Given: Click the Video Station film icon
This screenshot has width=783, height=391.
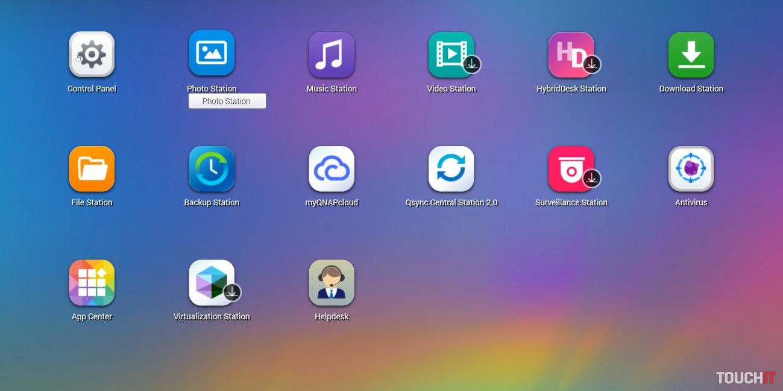Looking at the screenshot, I should (x=448, y=53).
